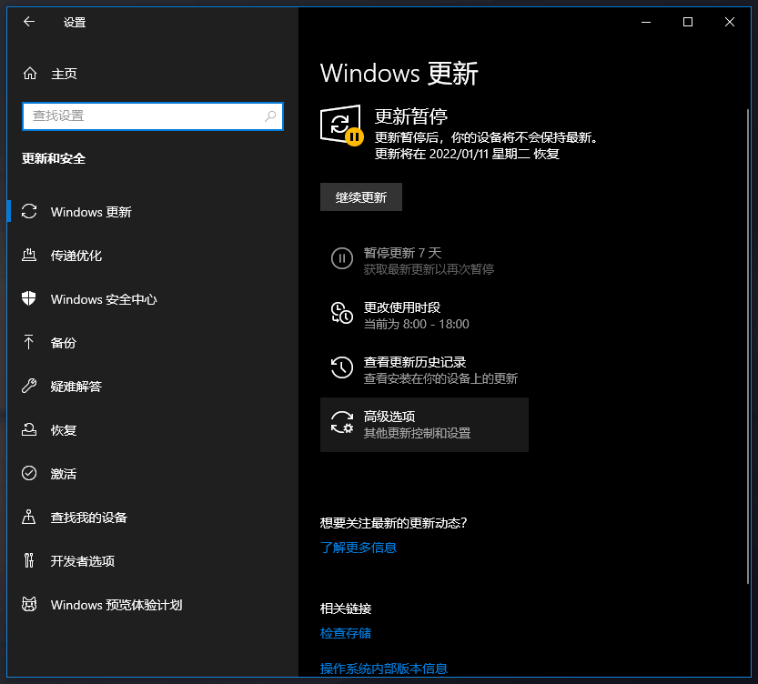Click the vertical scrollbar of the update pane

click(748, 346)
